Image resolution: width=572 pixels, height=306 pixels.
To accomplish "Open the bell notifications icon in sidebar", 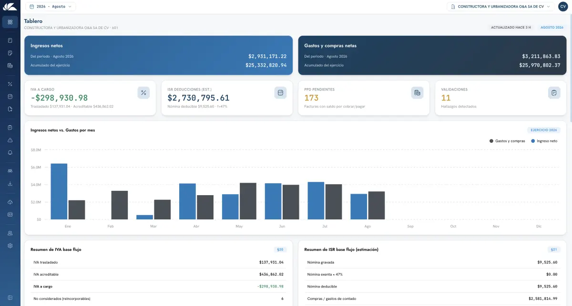I will [10, 152].
